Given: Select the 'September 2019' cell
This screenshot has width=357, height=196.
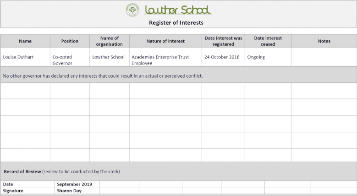Looking at the screenshot, I should (x=77, y=184).
